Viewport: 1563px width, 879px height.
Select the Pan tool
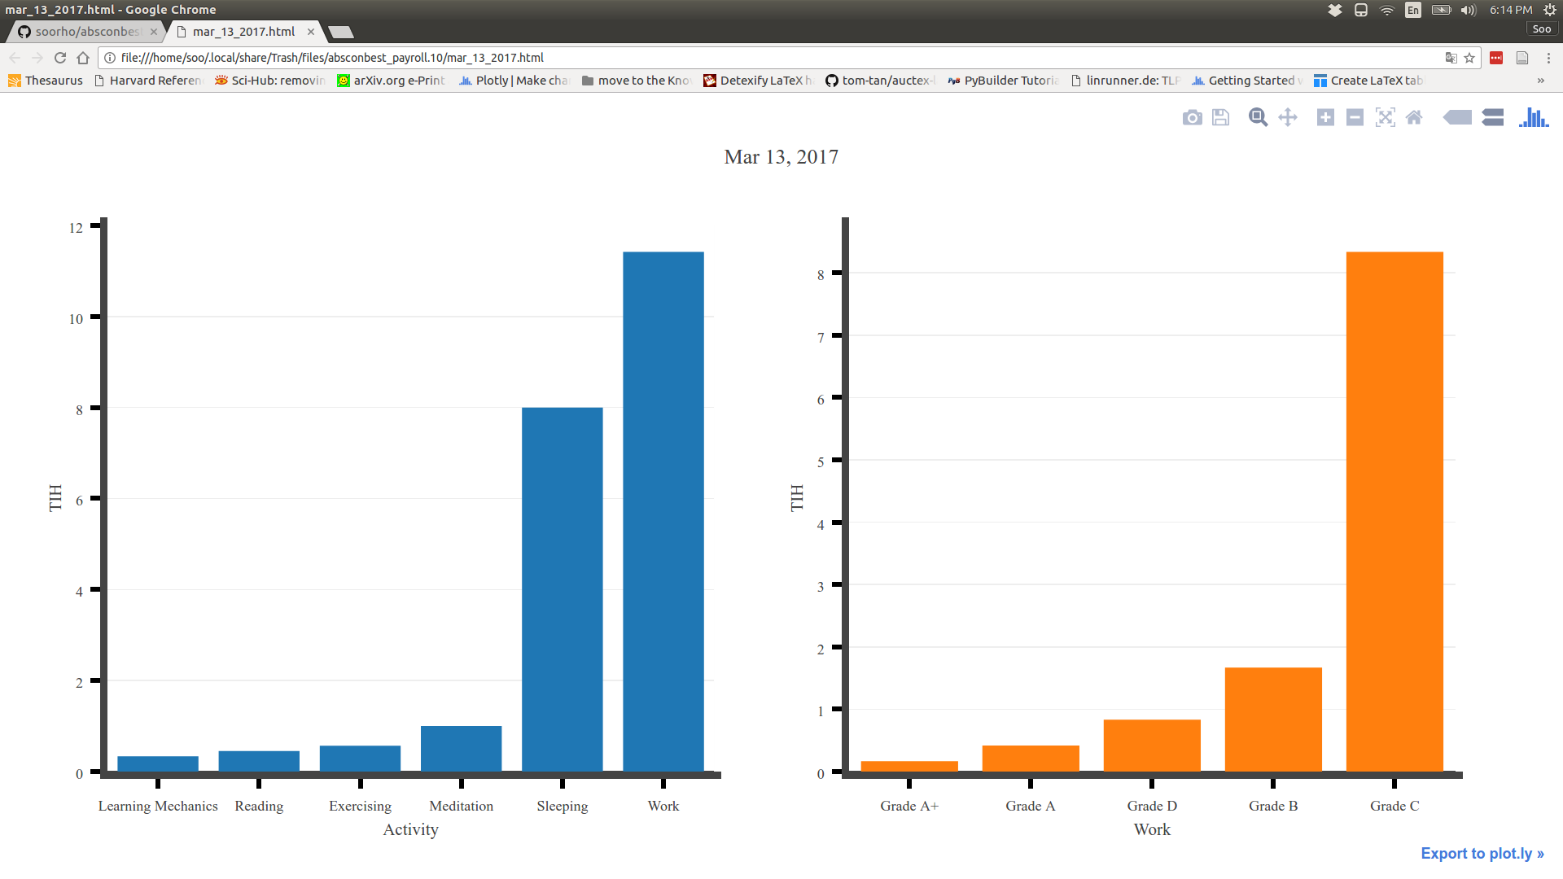coord(1288,118)
